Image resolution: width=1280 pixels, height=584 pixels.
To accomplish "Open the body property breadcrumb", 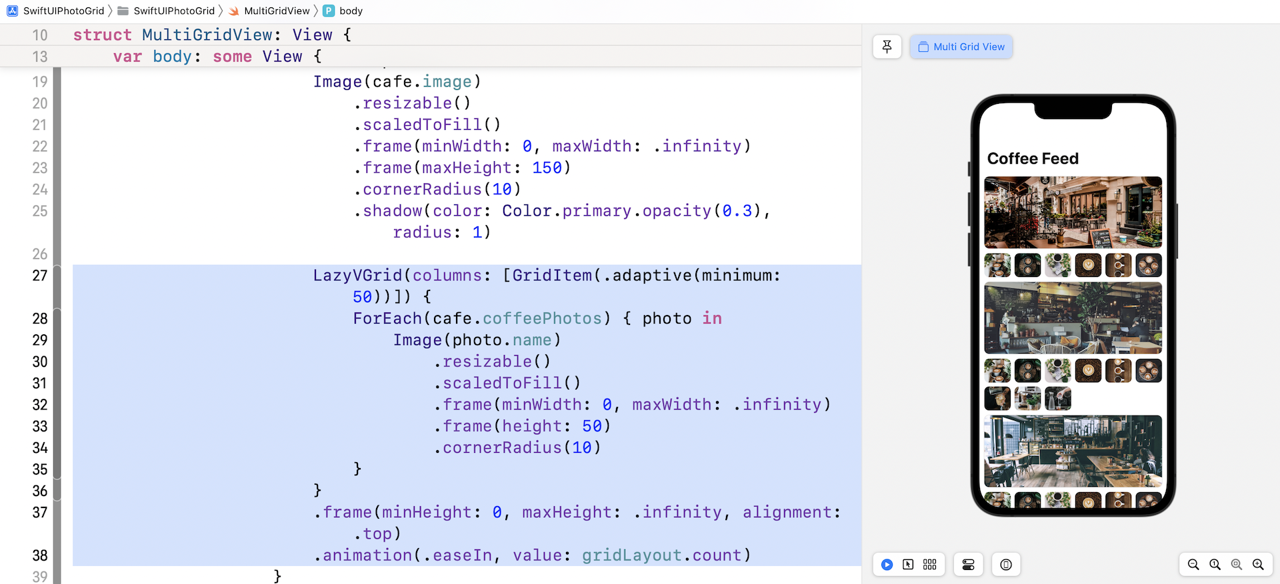I will (x=350, y=11).
